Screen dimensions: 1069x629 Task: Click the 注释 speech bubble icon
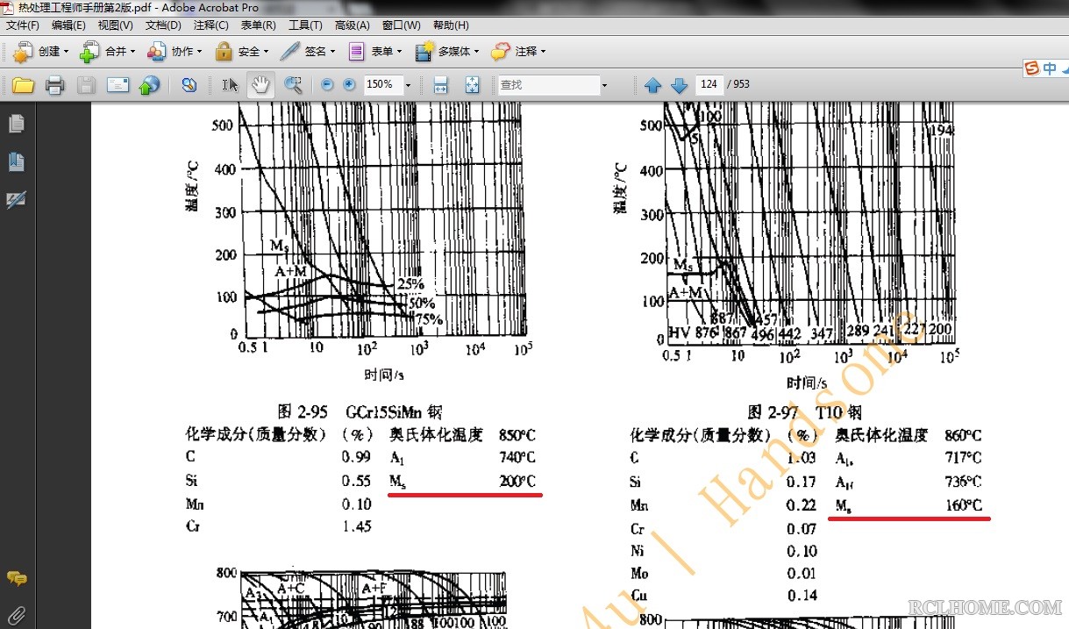tap(500, 52)
